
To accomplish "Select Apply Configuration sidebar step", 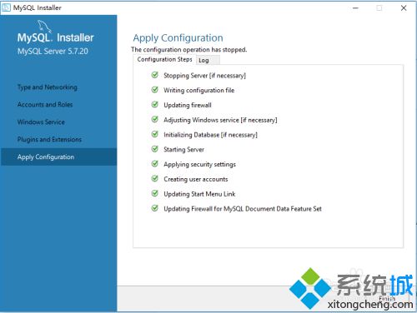I will (x=58, y=156).
